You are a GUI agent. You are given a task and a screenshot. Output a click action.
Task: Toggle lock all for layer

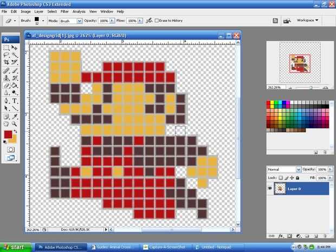(x=298, y=178)
